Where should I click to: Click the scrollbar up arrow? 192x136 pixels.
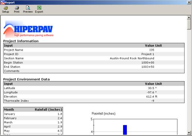[x=189, y=18]
